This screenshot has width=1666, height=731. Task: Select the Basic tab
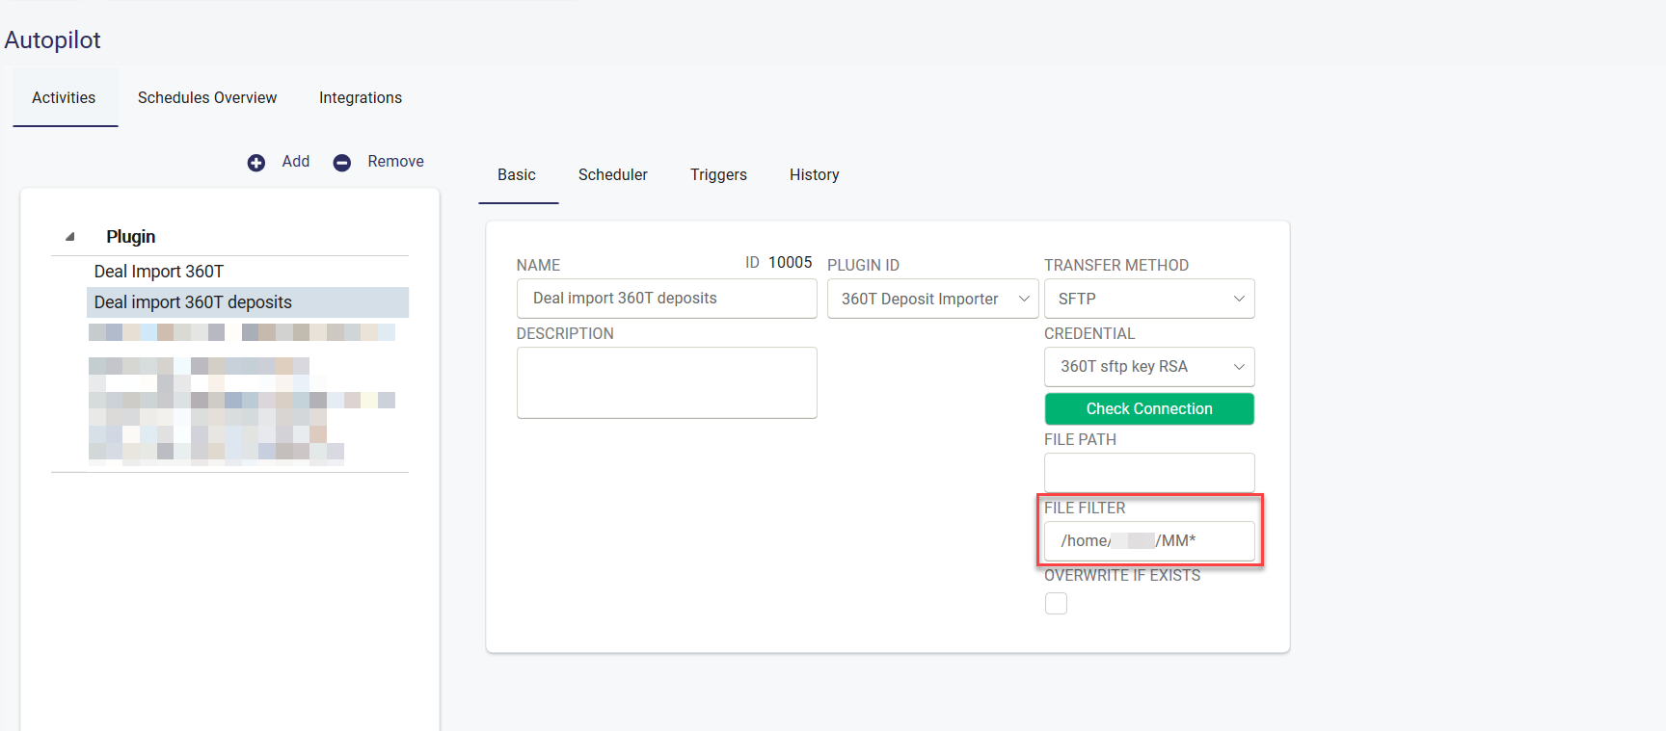[517, 174]
